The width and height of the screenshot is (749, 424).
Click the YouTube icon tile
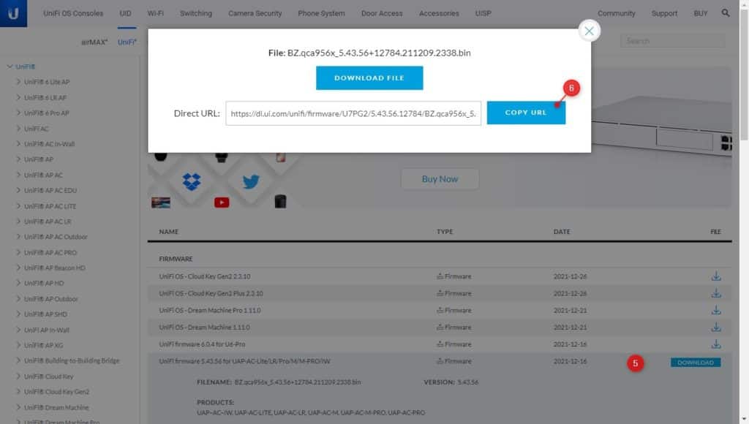click(222, 202)
